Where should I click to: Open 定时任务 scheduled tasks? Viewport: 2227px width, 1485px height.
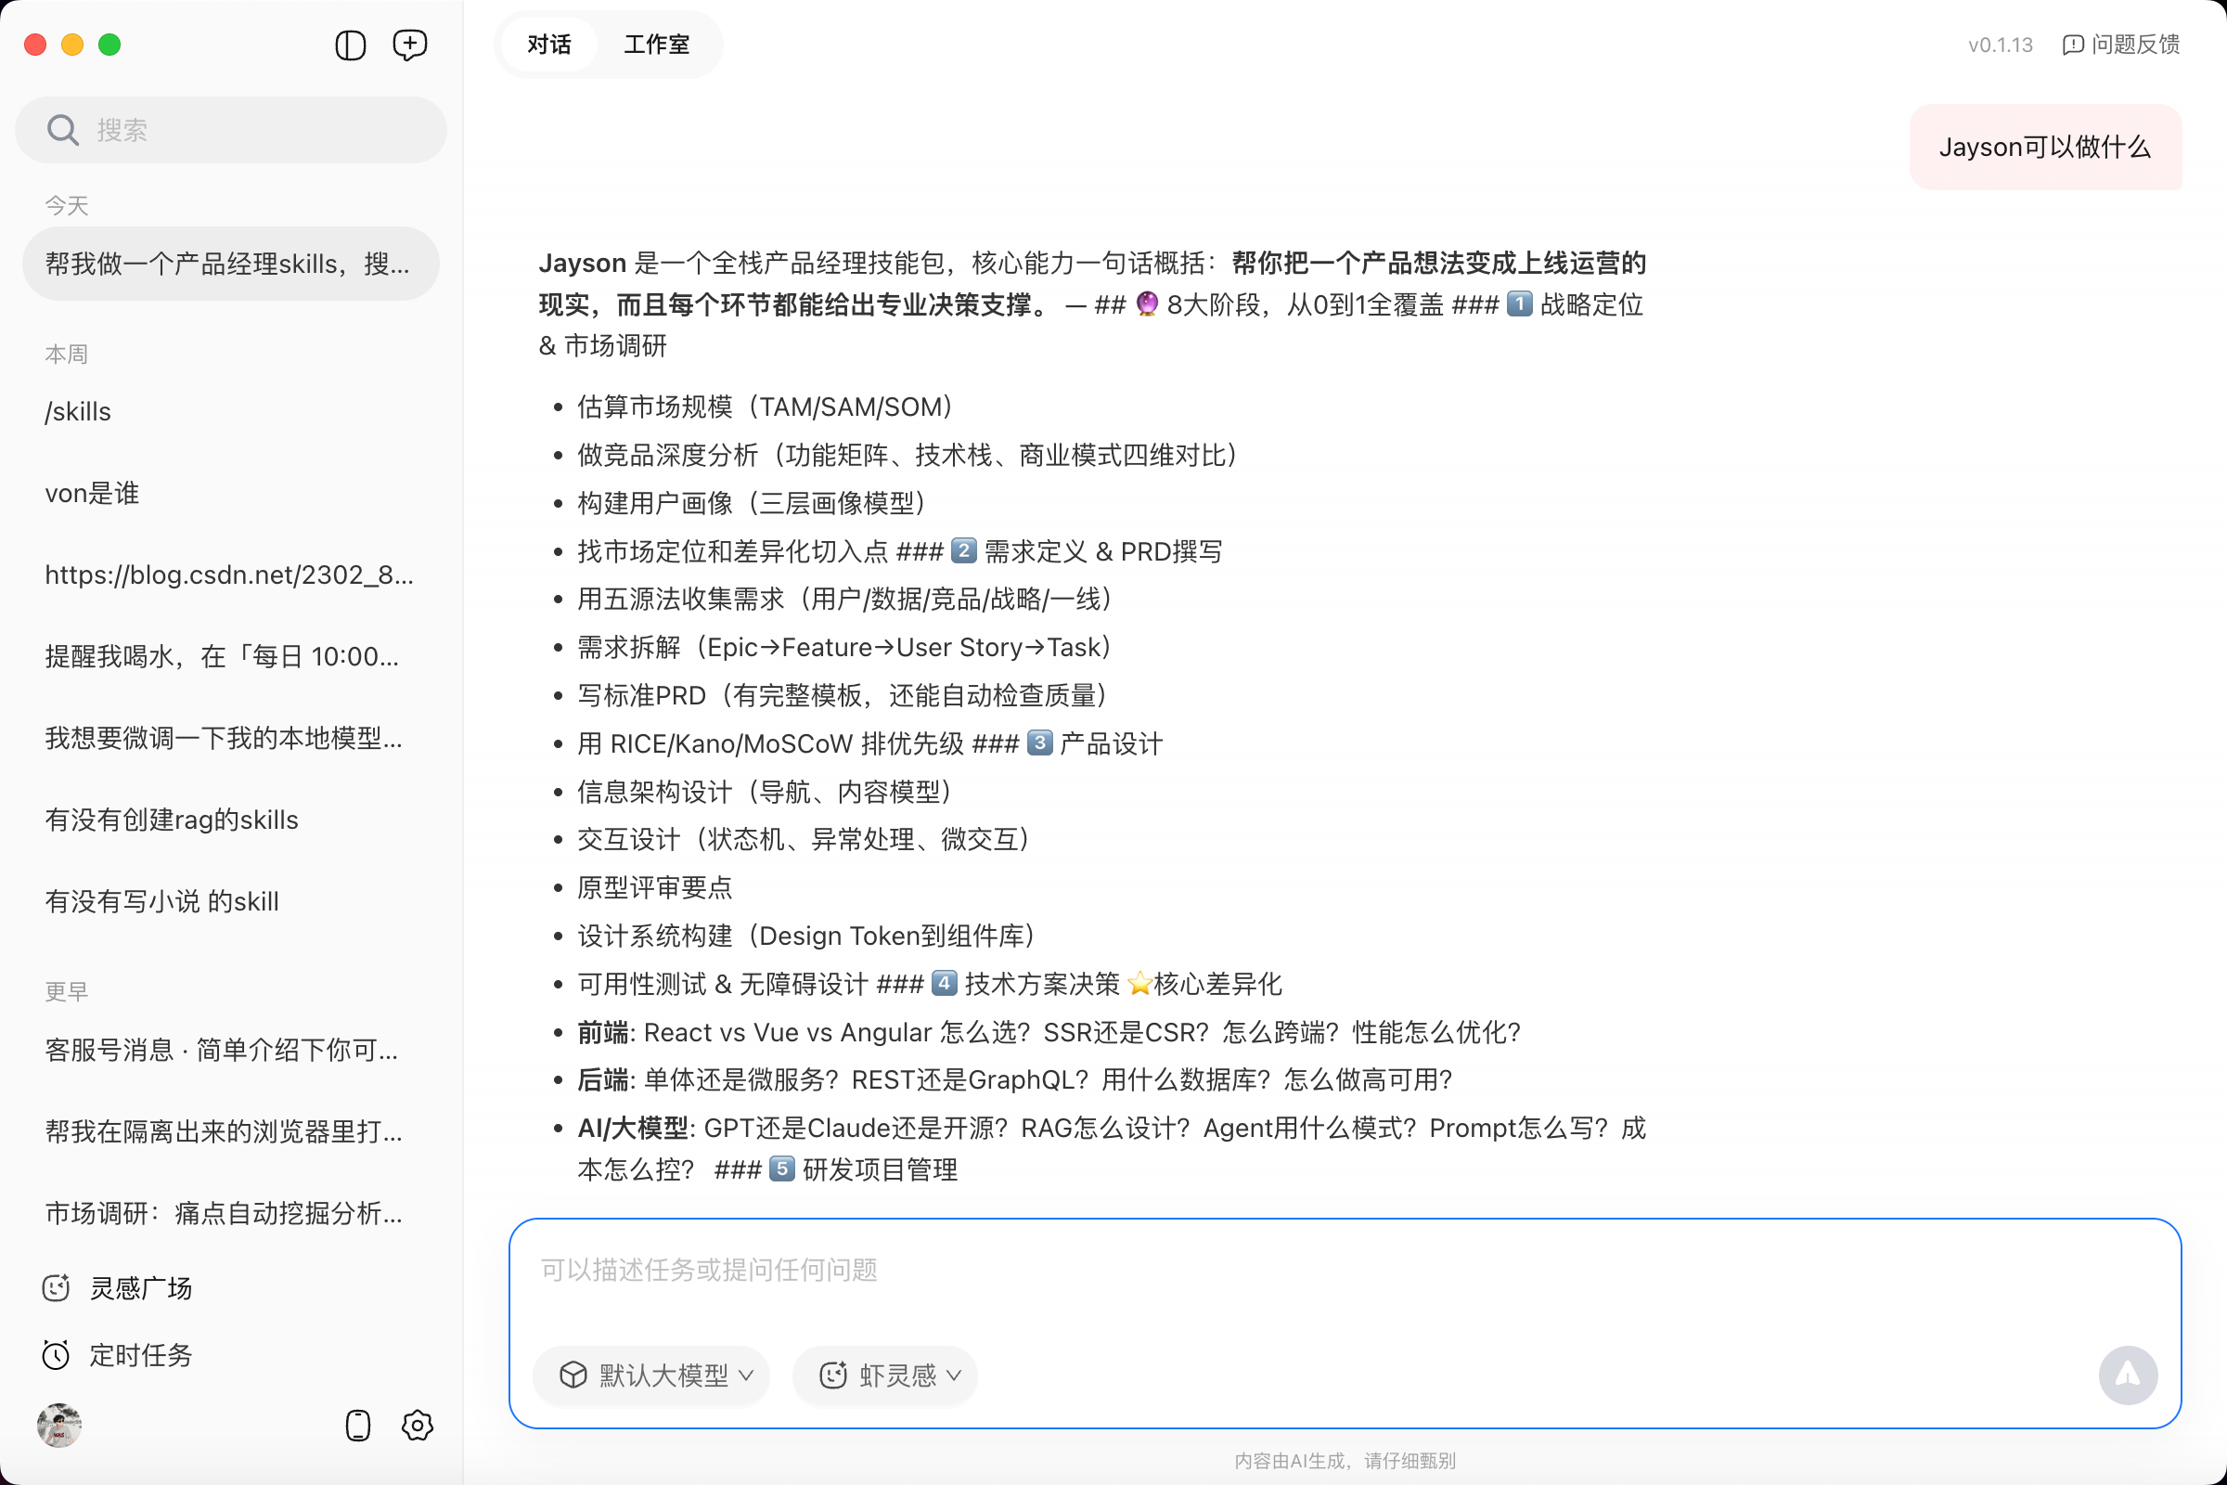[140, 1355]
